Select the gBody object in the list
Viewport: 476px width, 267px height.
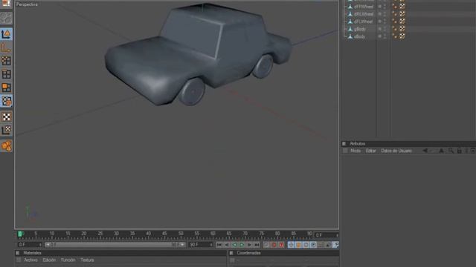pos(360,29)
